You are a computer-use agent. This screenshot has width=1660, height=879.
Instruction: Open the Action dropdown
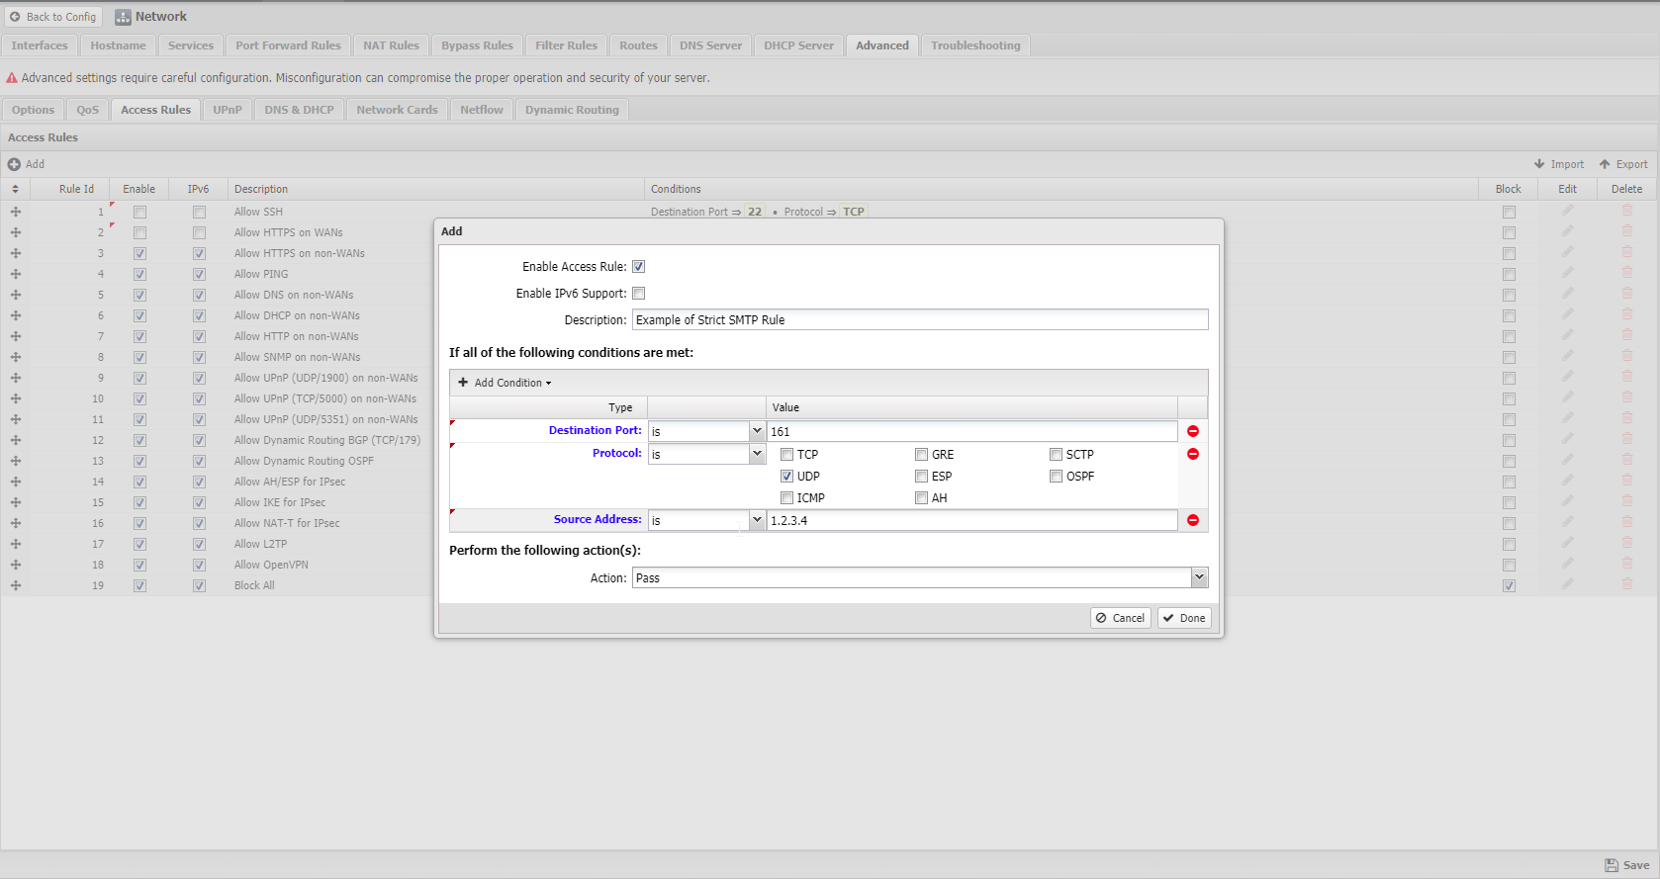point(1199,577)
